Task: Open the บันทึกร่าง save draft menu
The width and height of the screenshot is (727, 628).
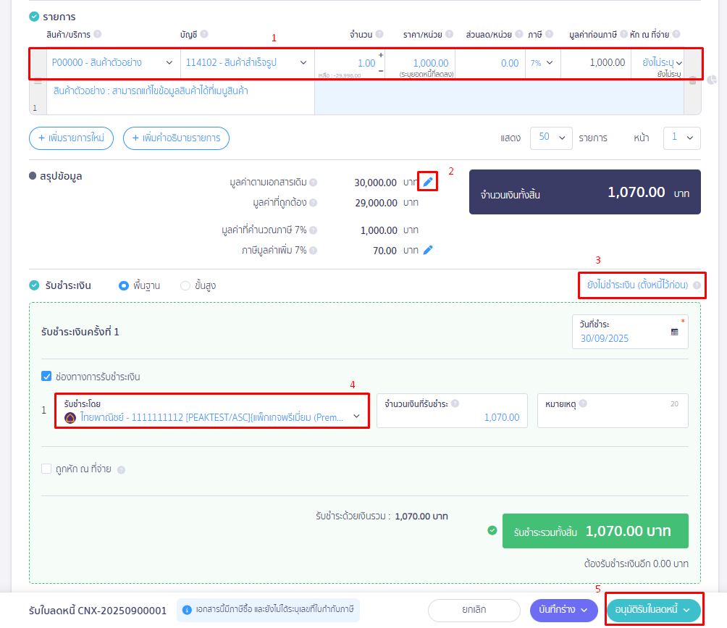Action: point(563,610)
